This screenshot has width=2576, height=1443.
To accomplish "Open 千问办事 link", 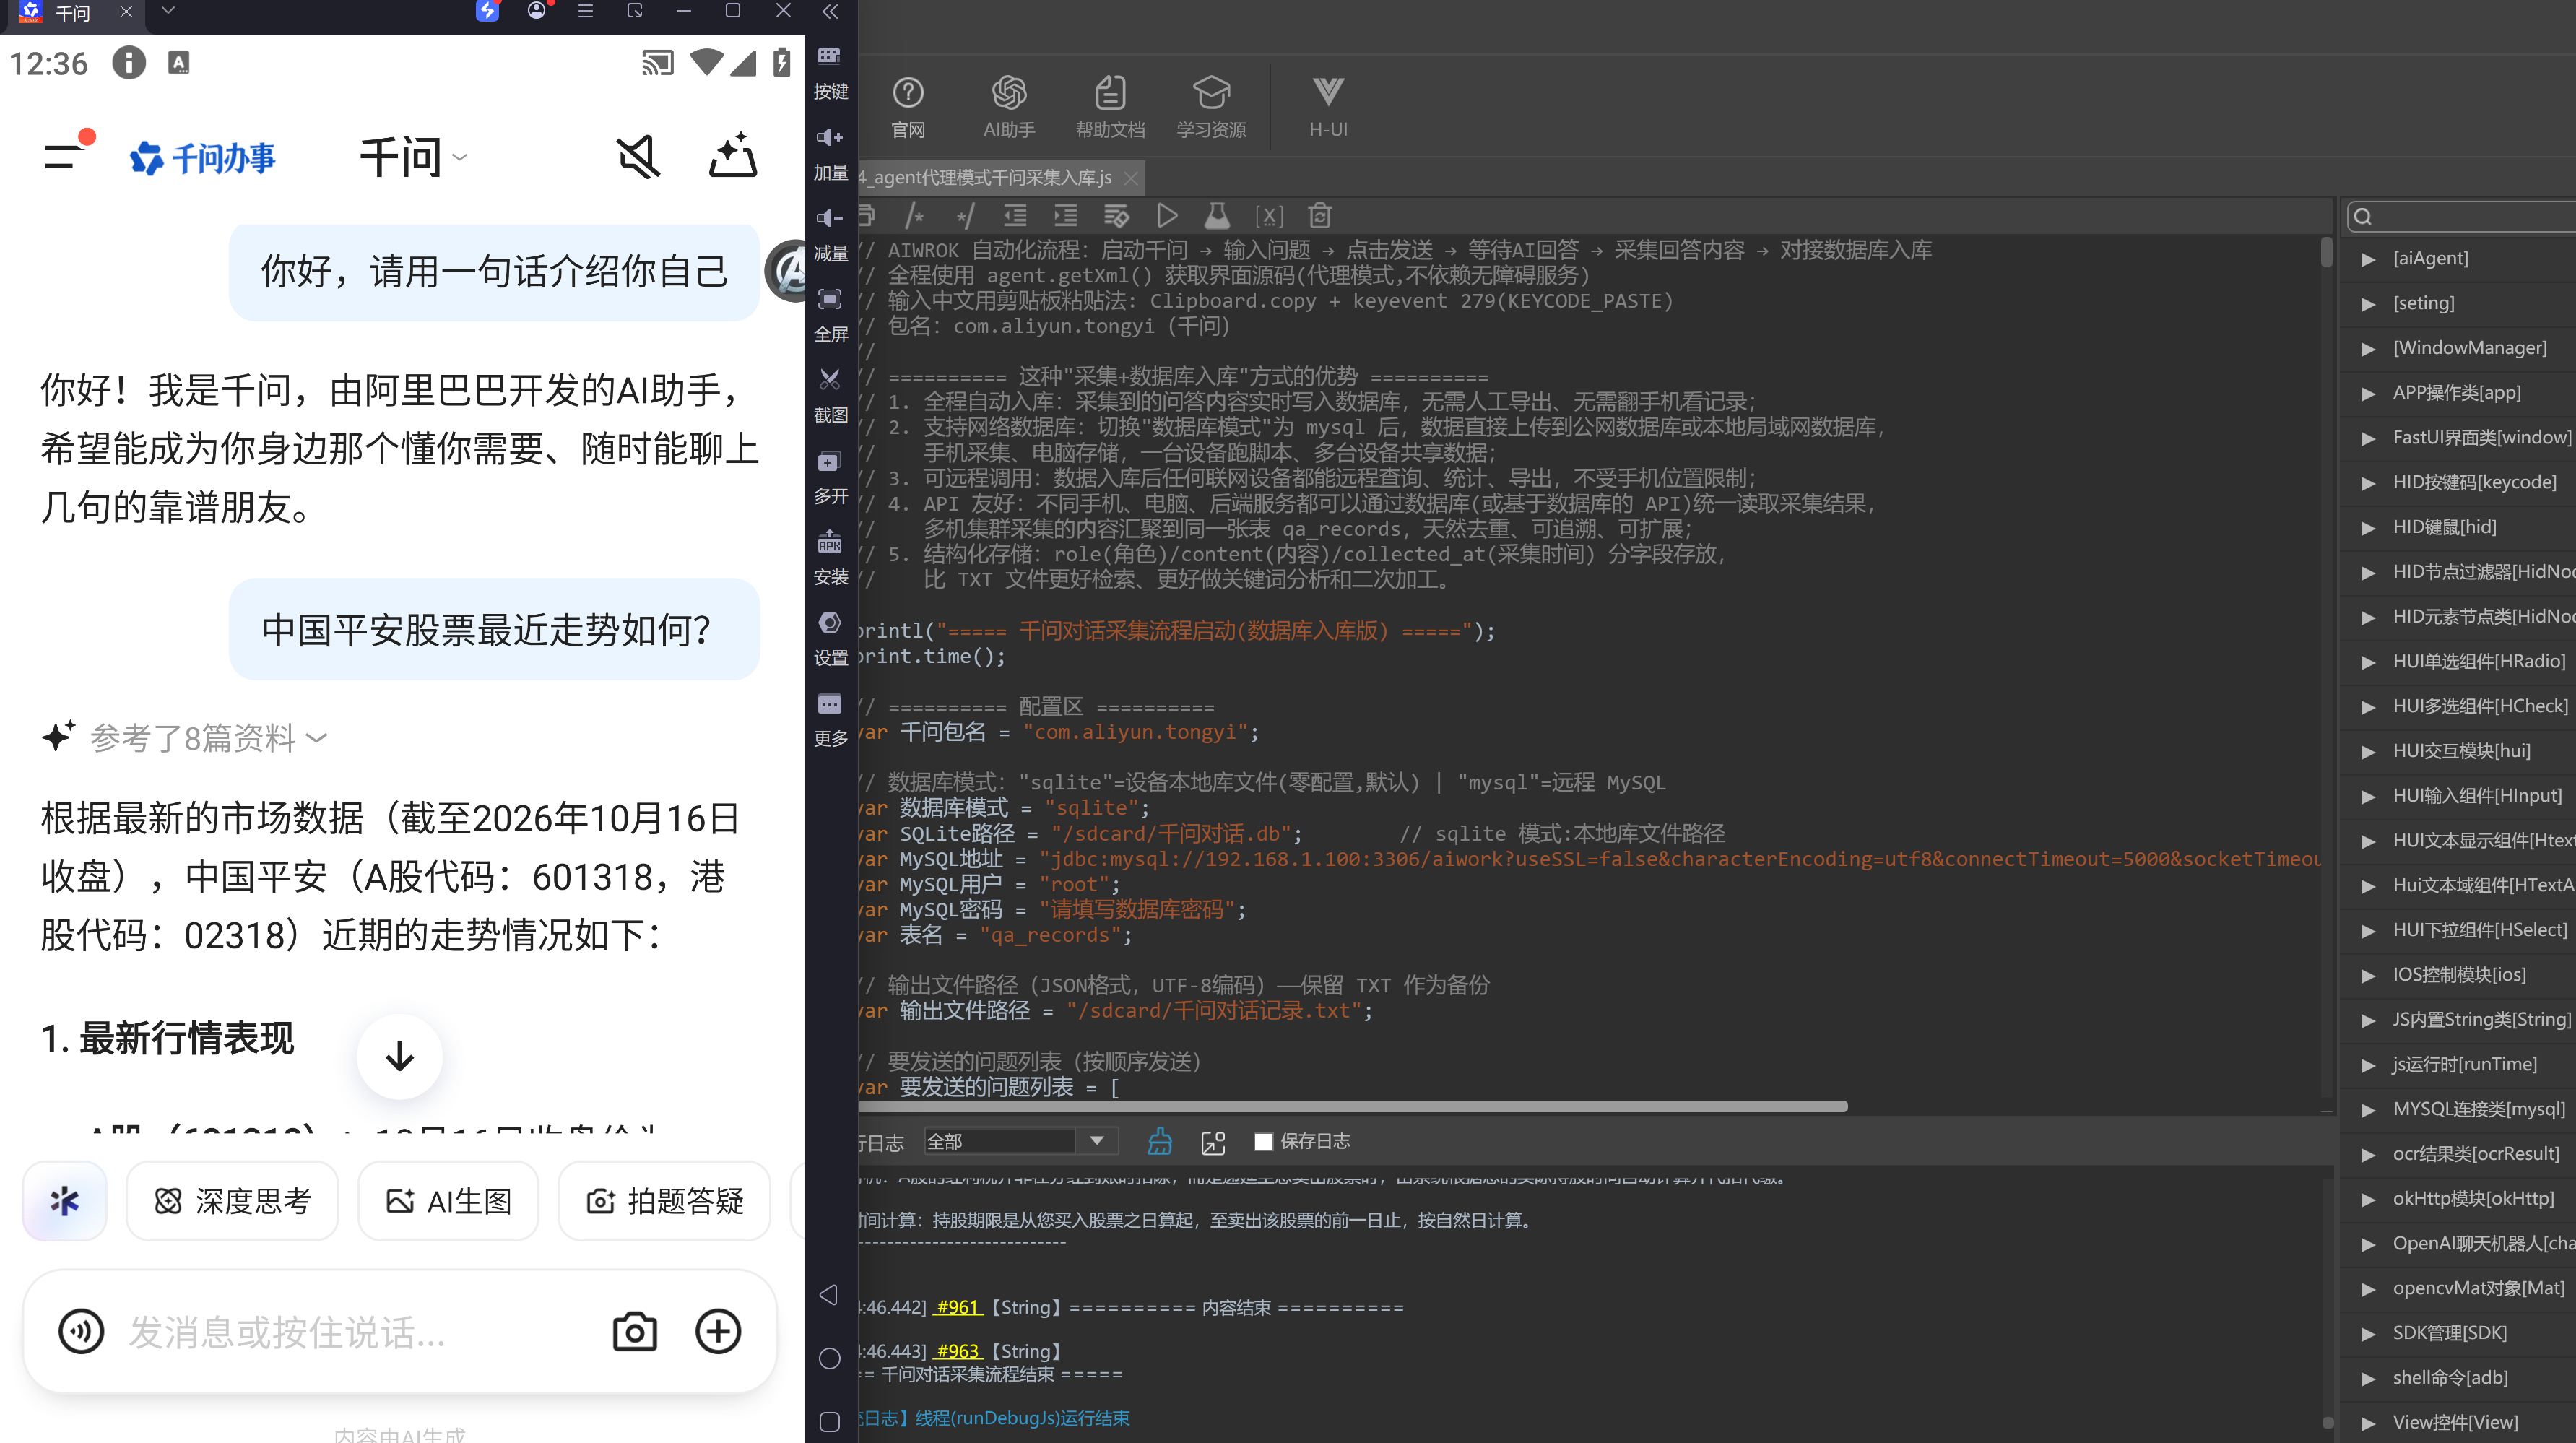I will 202,158.
